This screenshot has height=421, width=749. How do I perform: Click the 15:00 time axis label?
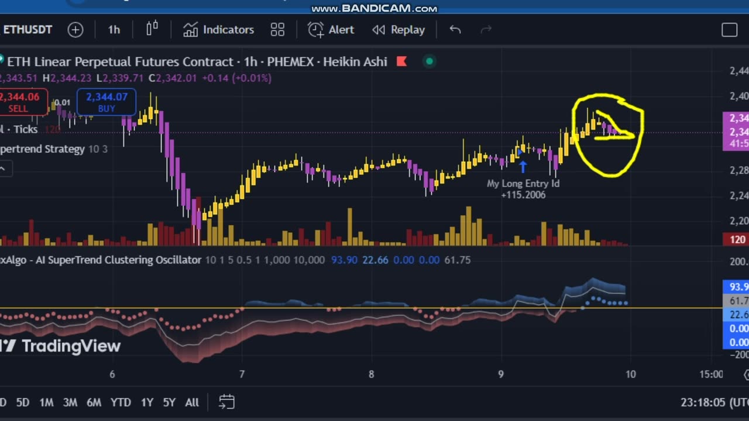(x=711, y=374)
